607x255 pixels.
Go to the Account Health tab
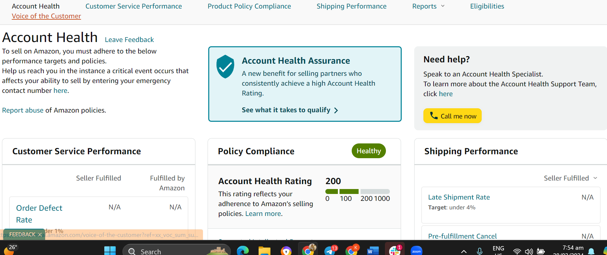coord(36,6)
